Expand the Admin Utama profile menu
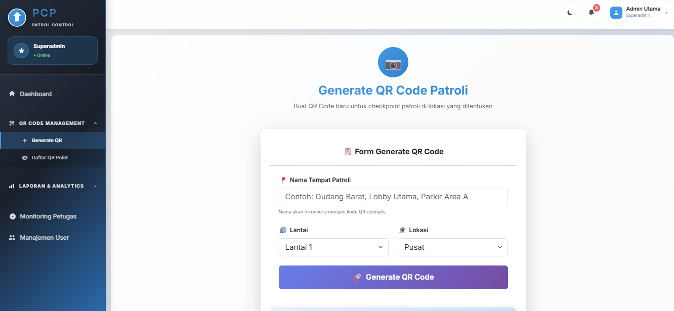 tap(666, 13)
